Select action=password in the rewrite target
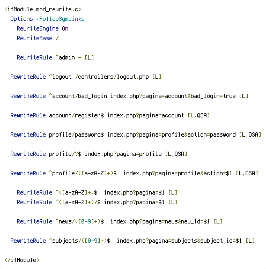266x269 pixels. coord(211,134)
